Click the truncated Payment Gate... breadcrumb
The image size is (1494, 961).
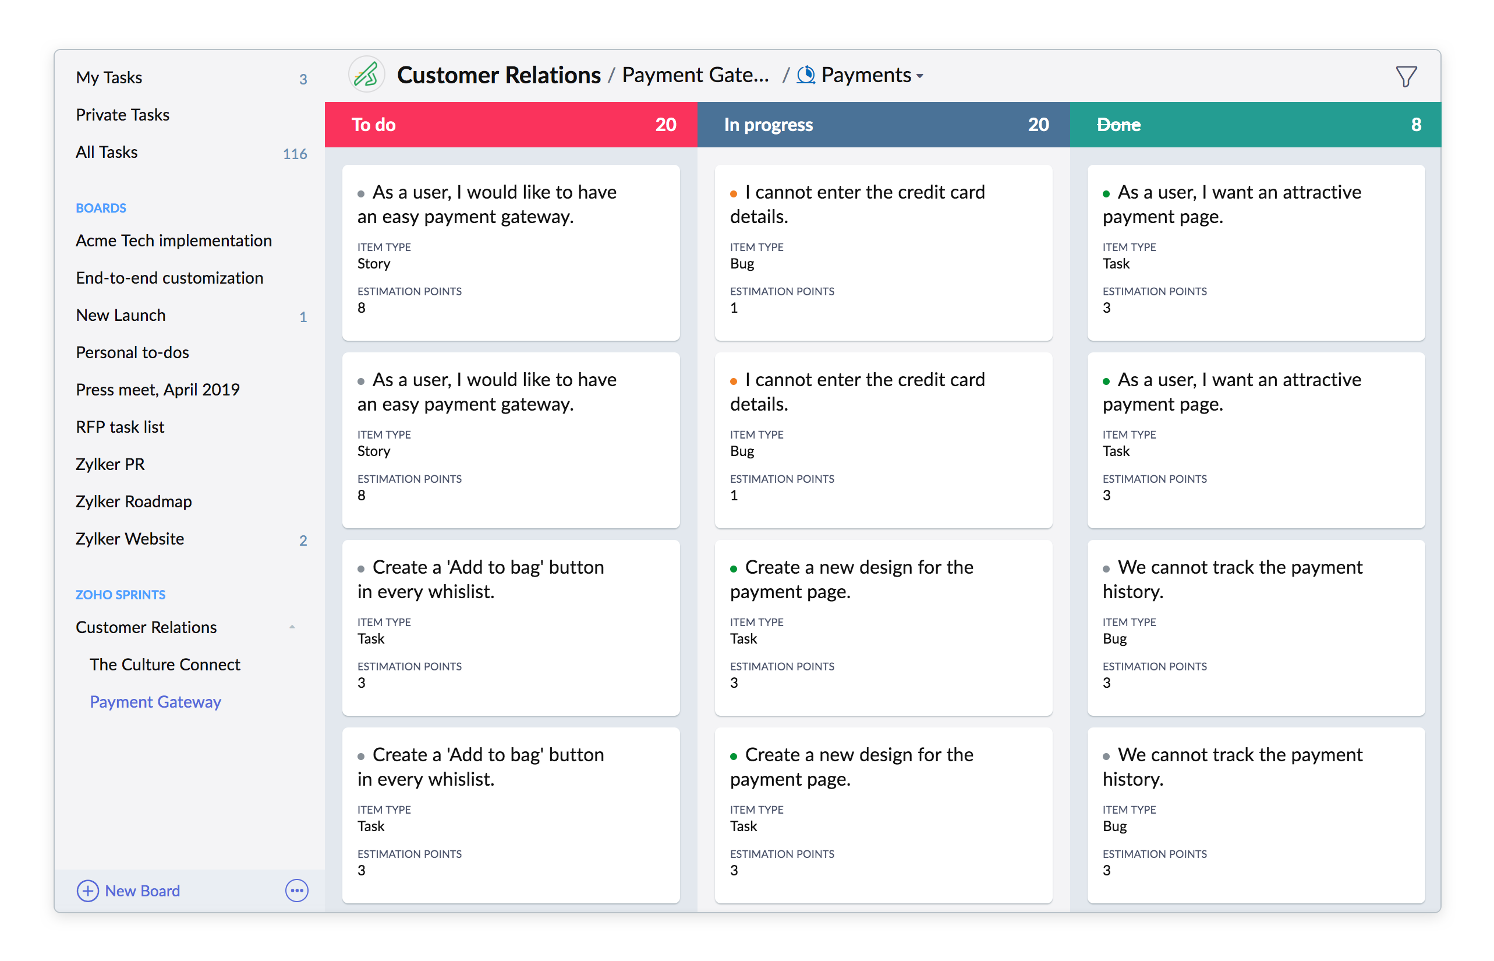point(695,75)
